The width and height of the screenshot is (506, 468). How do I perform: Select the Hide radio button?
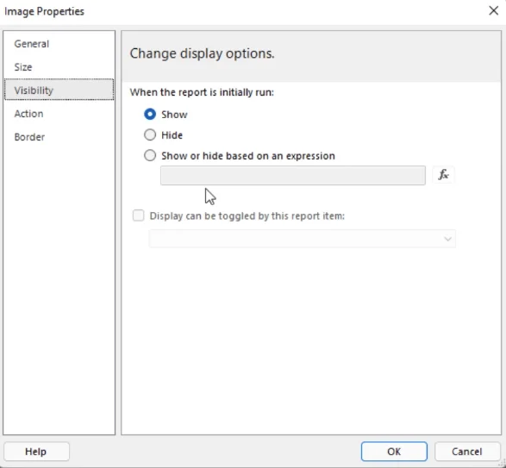[150, 135]
